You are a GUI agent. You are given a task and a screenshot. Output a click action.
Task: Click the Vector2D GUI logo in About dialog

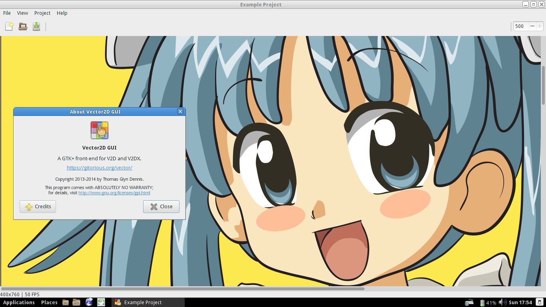(100, 130)
